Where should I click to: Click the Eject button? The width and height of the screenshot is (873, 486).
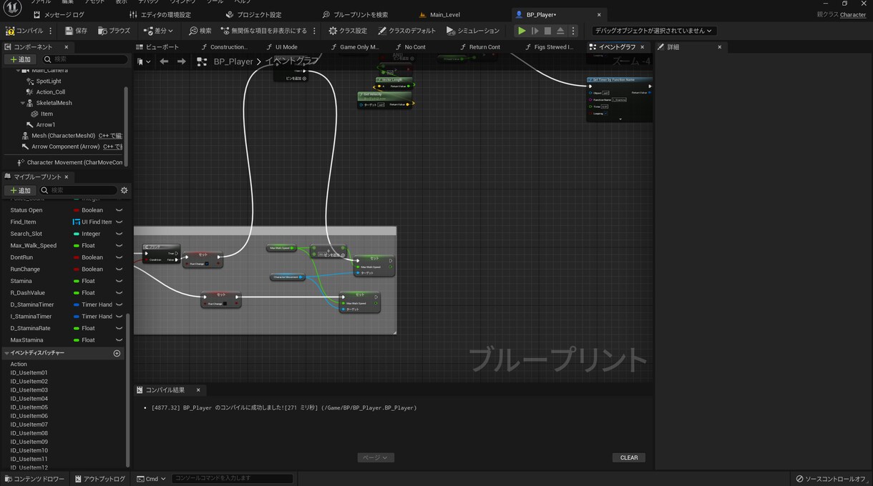[560, 31]
